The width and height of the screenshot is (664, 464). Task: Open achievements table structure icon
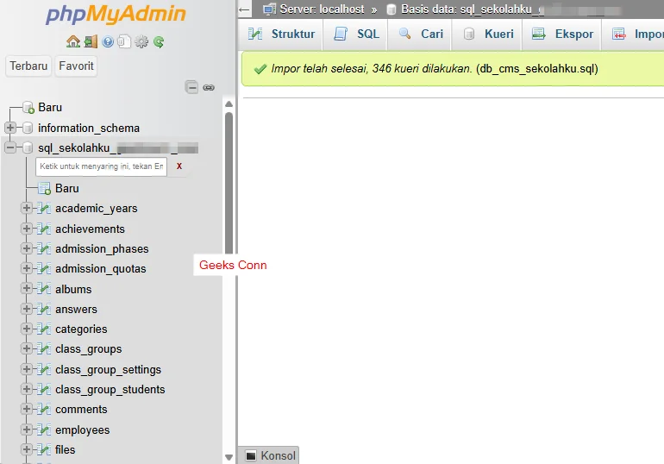(44, 229)
